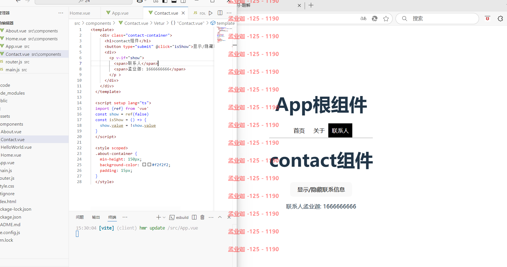Viewport: 507px width, 267px height.
Task: Switch to the router JS editor tab
Action: coord(200,13)
